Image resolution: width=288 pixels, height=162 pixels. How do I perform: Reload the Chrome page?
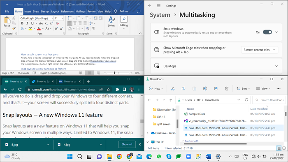pyautogui.click(x=20, y=89)
